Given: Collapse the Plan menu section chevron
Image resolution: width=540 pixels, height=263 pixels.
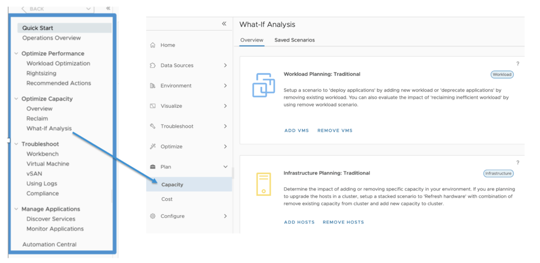Looking at the screenshot, I should [225, 167].
